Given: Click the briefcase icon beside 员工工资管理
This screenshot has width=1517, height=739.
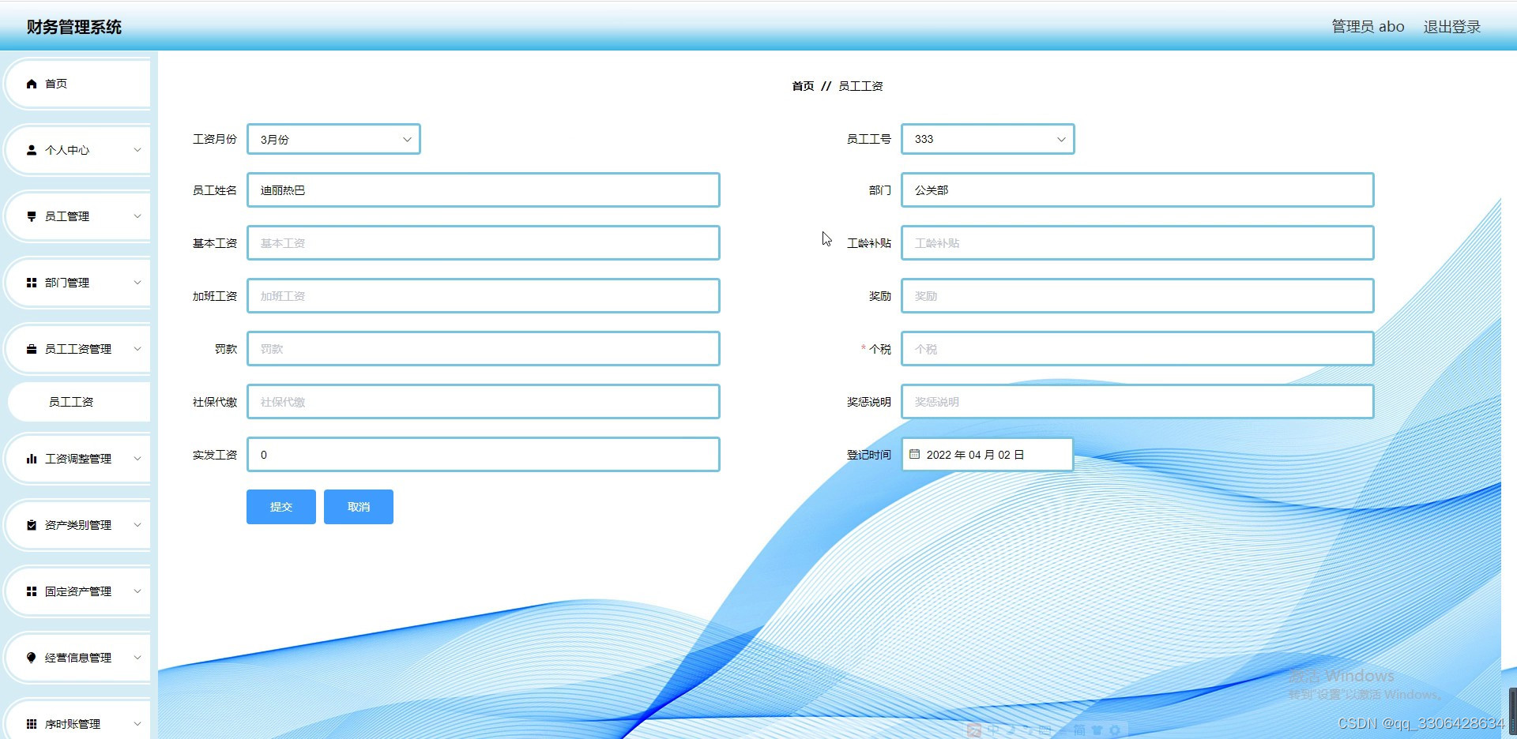Looking at the screenshot, I should (x=32, y=349).
